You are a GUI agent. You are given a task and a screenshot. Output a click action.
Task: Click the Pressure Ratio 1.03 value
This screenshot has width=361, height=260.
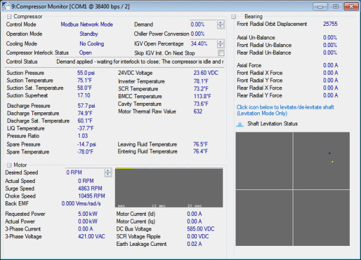pyautogui.click(x=82, y=136)
